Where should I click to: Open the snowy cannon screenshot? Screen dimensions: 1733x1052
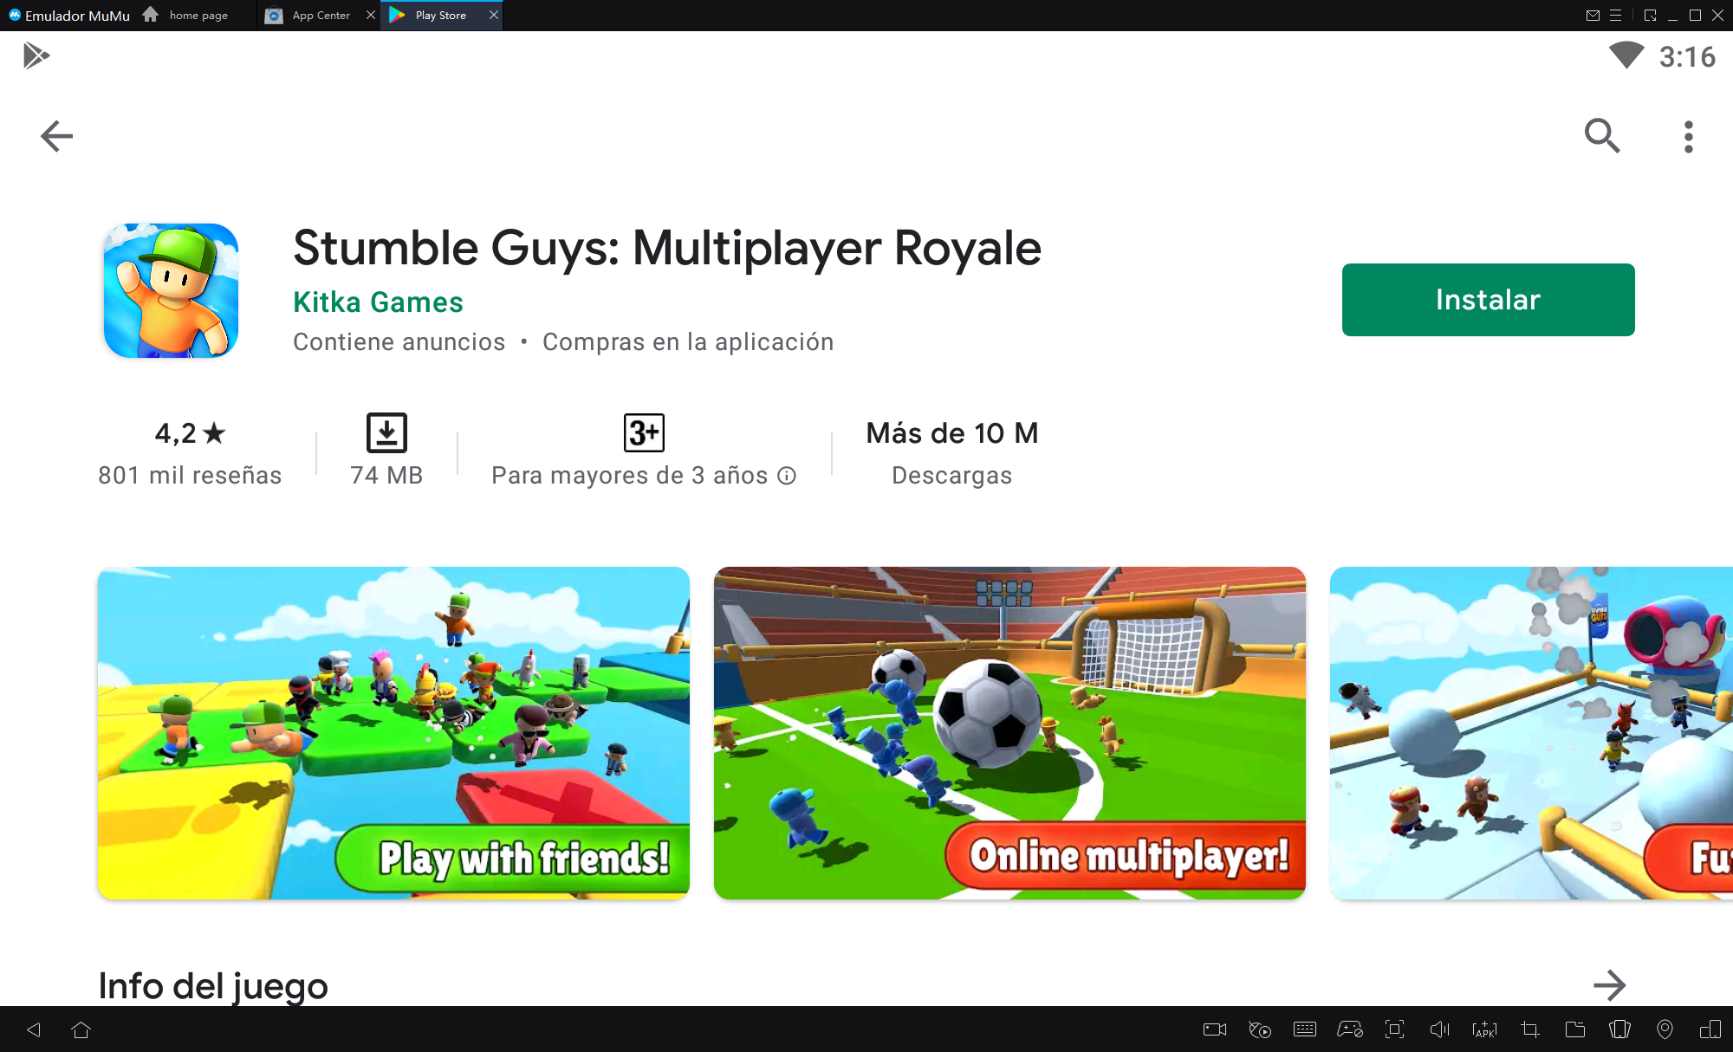pyautogui.click(x=1531, y=733)
